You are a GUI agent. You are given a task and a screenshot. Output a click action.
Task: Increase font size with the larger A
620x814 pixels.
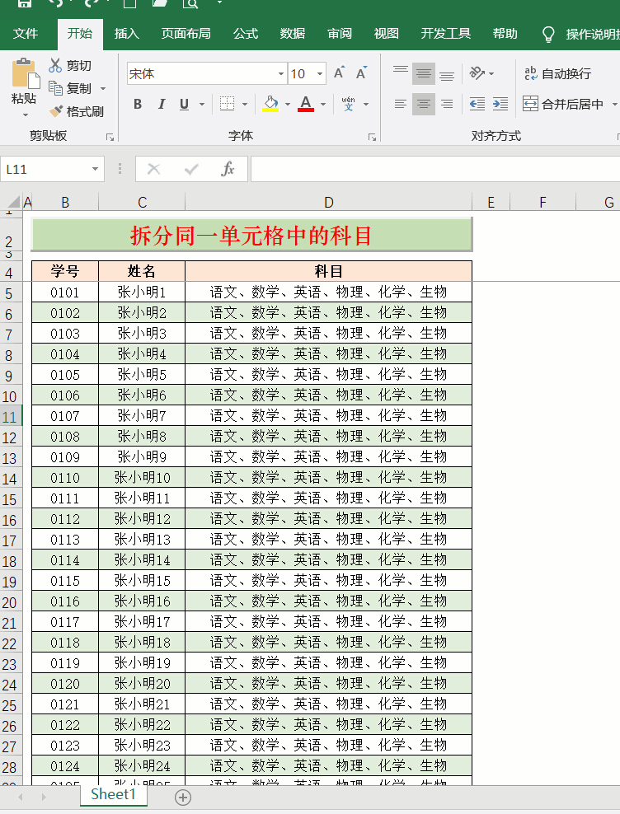(x=340, y=73)
